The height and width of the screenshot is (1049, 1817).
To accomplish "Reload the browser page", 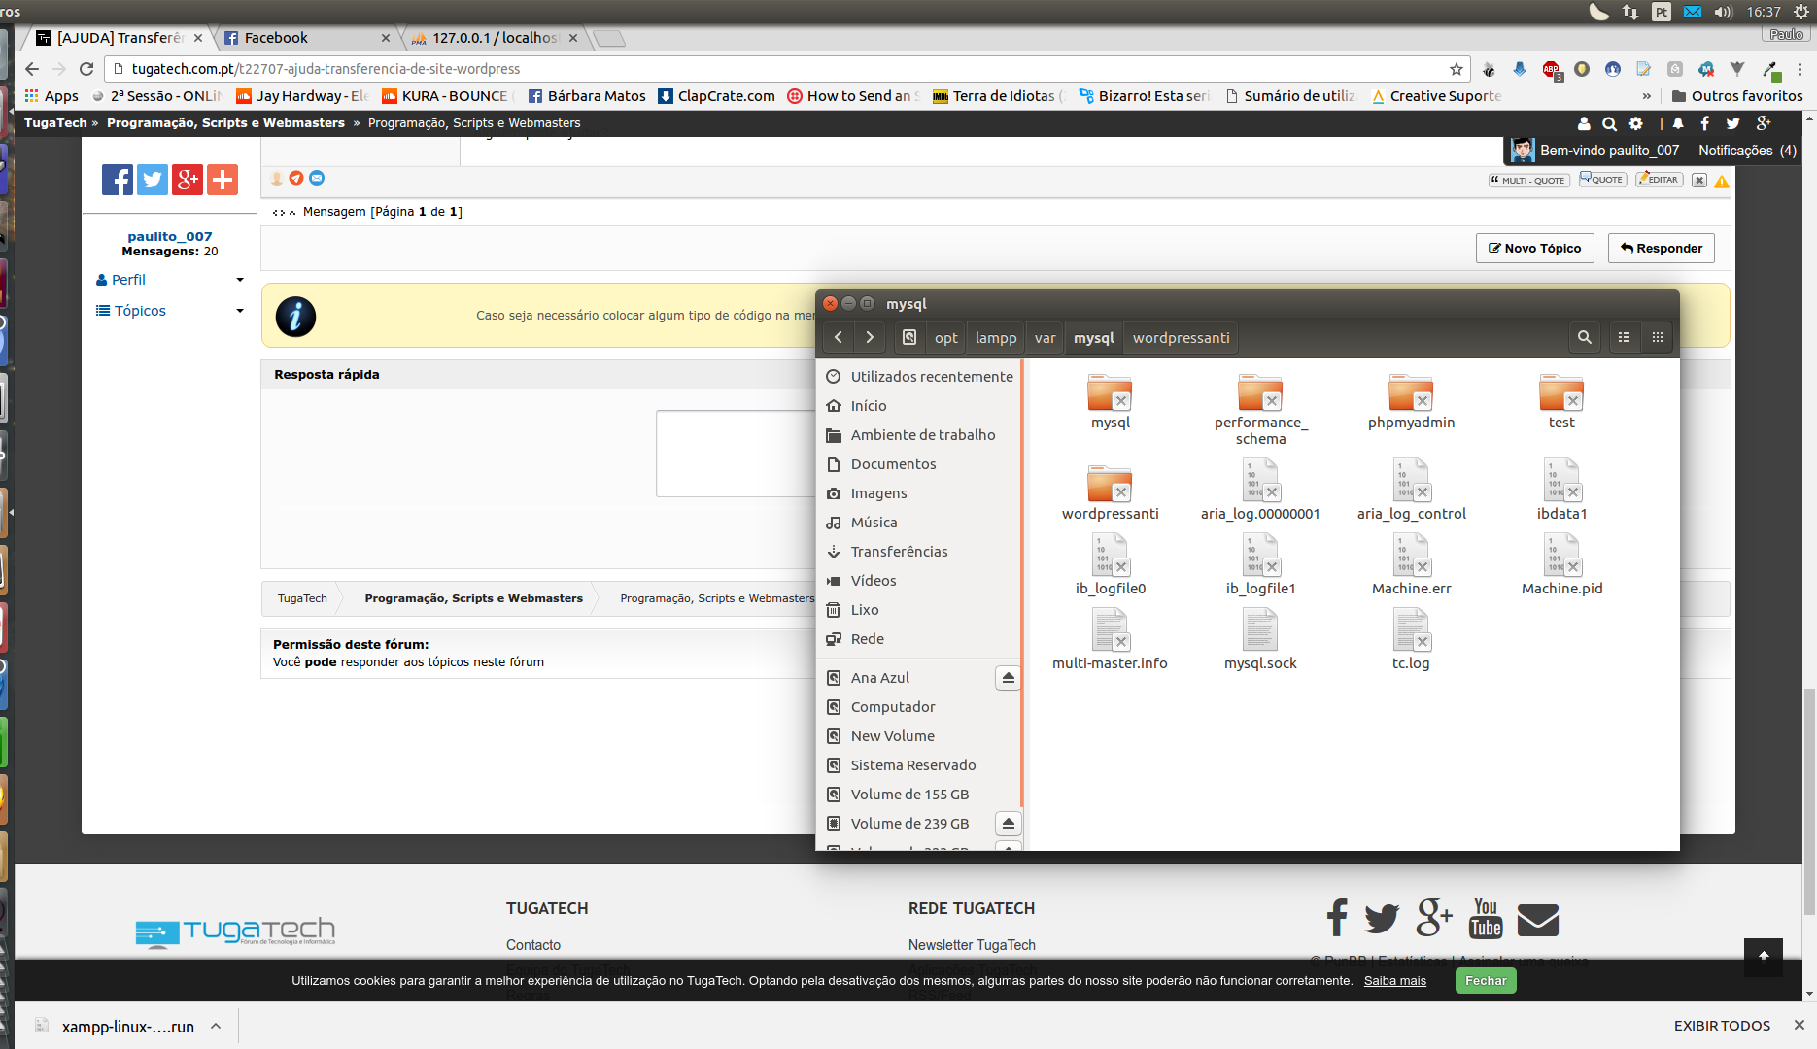I will pyautogui.click(x=86, y=69).
